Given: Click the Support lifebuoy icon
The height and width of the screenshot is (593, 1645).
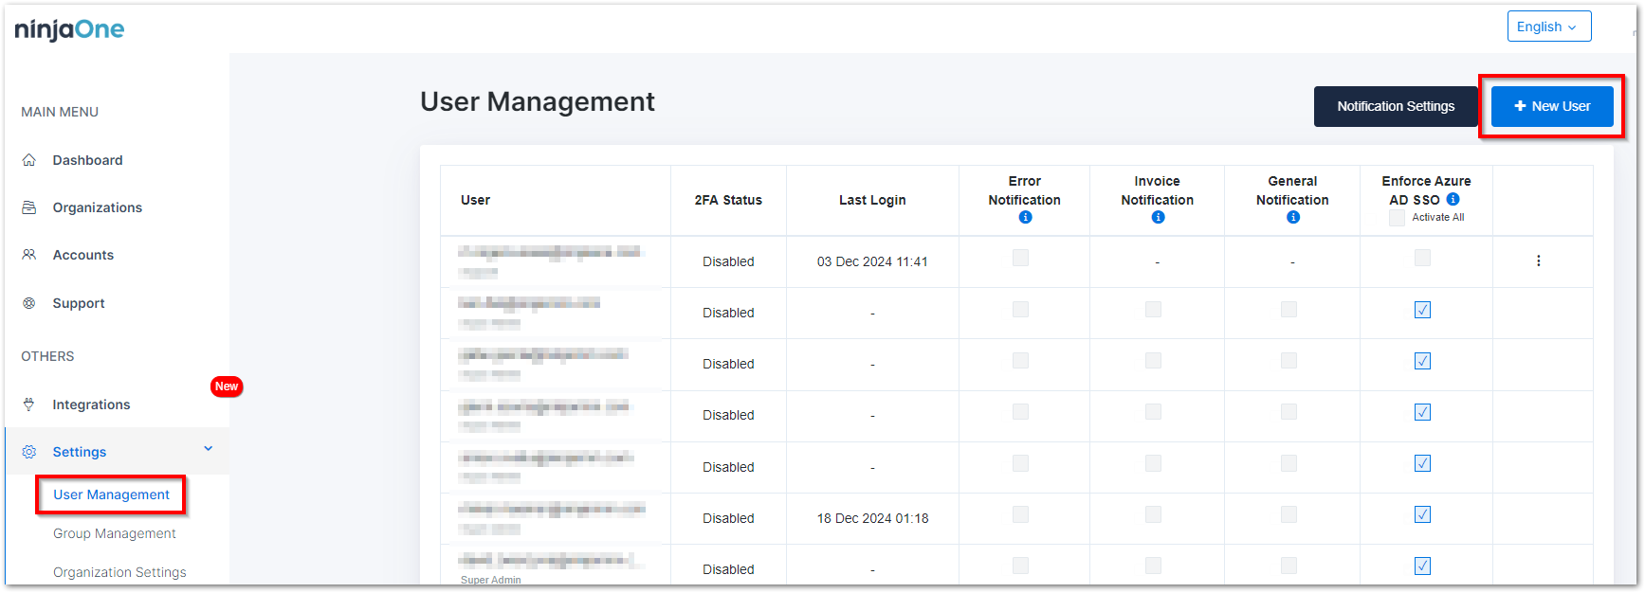Looking at the screenshot, I should click(x=29, y=303).
